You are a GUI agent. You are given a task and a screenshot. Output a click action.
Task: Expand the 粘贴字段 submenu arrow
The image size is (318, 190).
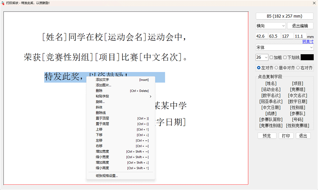pos(151,96)
